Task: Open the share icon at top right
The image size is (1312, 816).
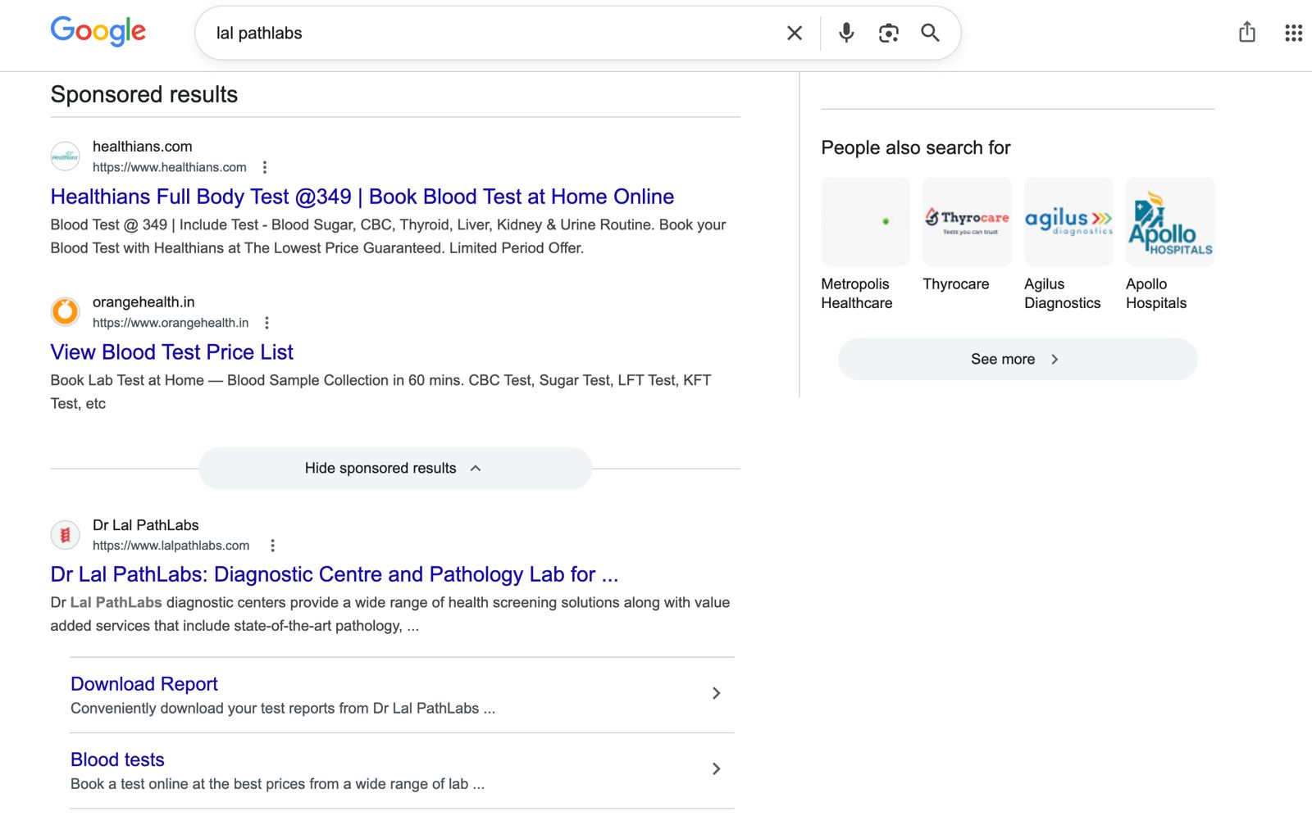Action: point(1247,32)
